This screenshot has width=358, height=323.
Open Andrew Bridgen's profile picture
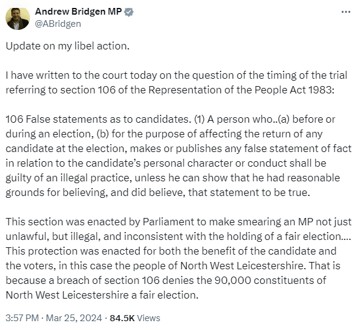18,18
